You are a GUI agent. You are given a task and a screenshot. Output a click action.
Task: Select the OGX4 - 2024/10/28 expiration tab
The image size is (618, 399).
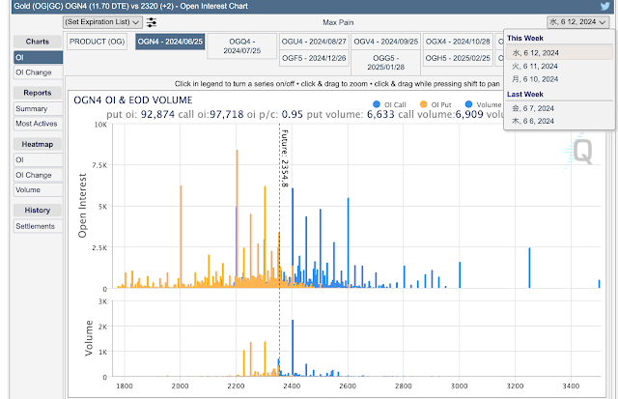point(458,42)
